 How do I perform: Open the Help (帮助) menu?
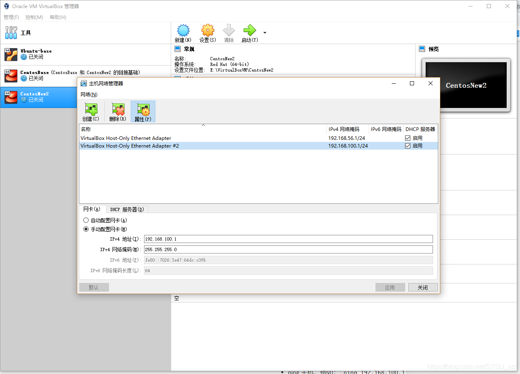(58, 17)
